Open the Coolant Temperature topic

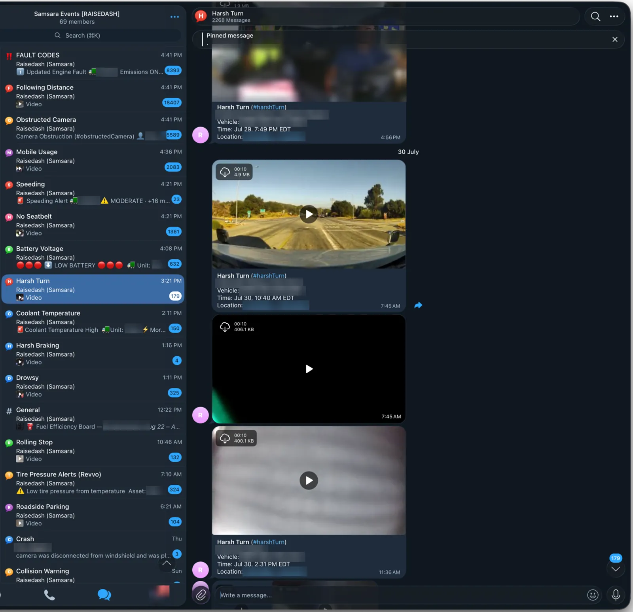pyautogui.click(x=93, y=321)
